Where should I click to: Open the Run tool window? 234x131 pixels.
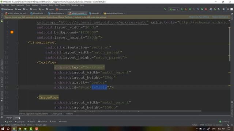coord(8,122)
